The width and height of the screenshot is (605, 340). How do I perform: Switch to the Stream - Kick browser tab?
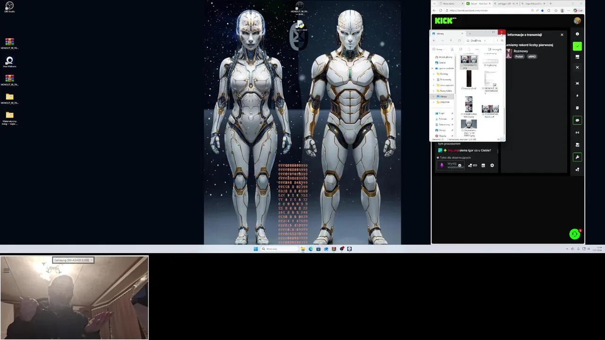[x=479, y=4]
